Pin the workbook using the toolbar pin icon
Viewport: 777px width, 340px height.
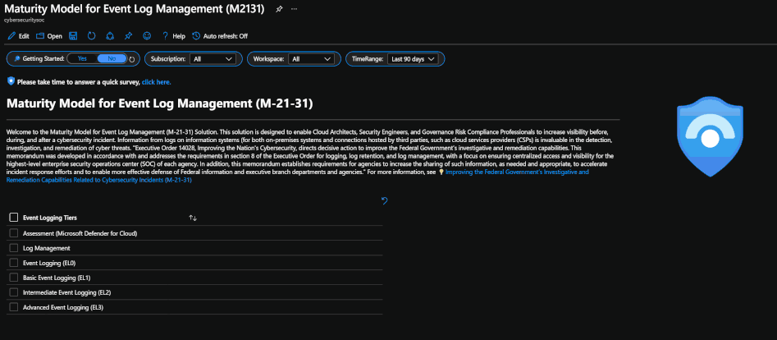(x=128, y=36)
